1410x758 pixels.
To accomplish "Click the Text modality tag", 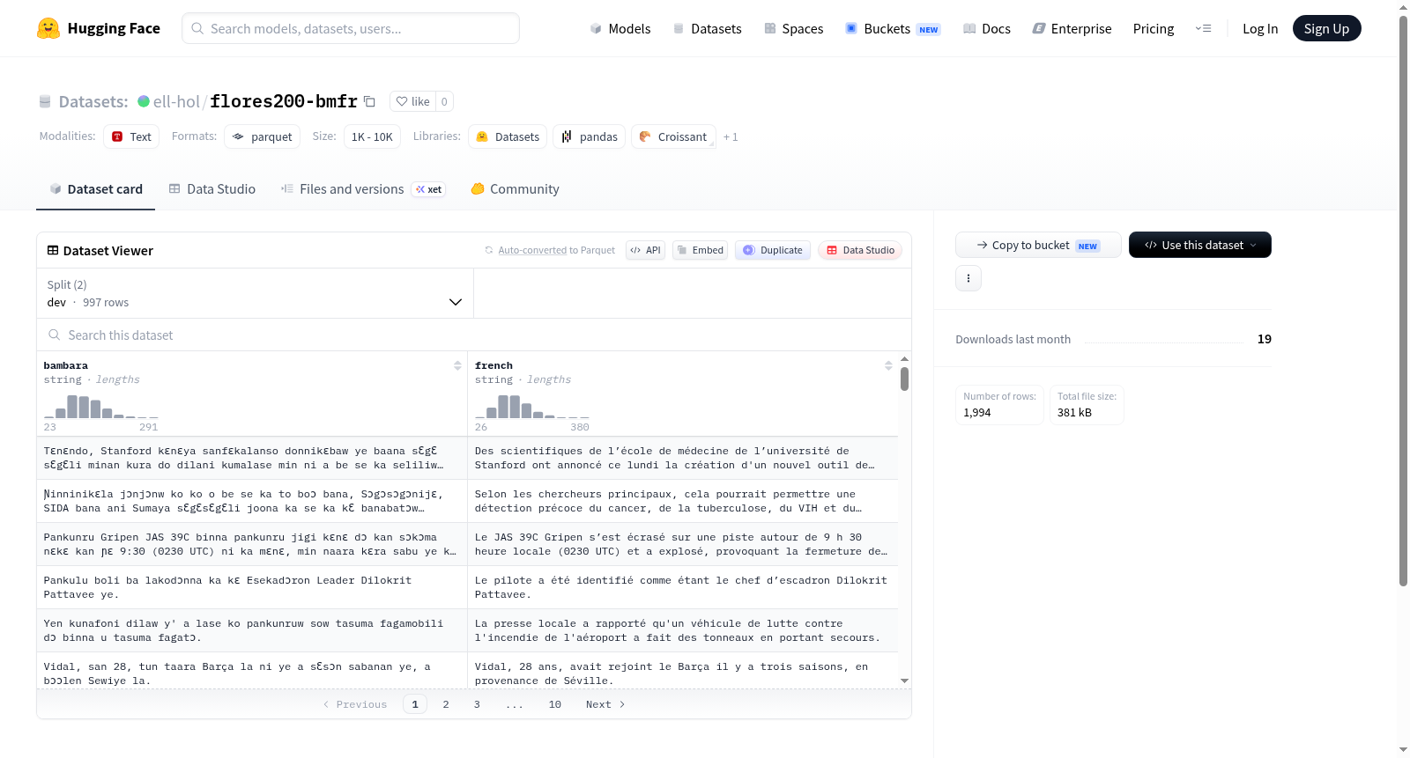I will tap(131, 136).
